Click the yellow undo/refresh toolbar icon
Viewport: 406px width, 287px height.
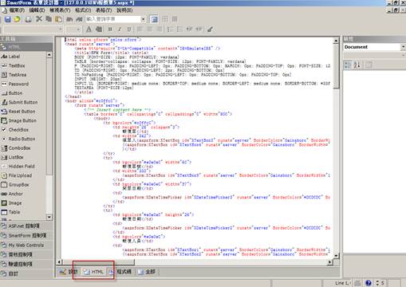18,19
